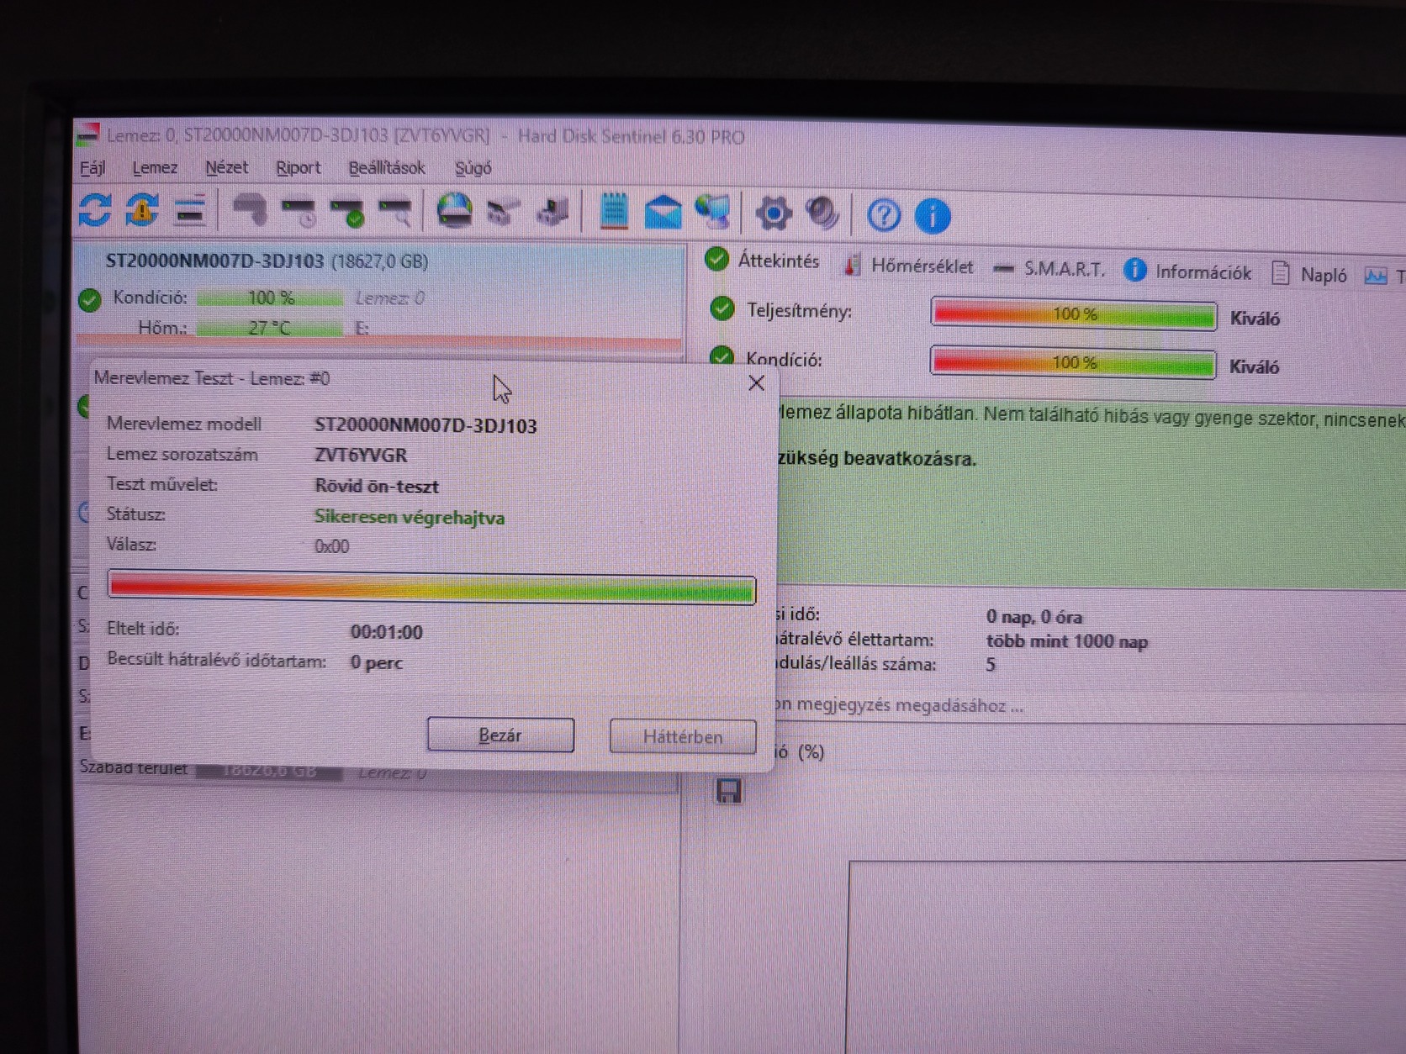The width and height of the screenshot is (1406, 1054).
Task: Click the floppy disk save icon
Action: [728, 791]
